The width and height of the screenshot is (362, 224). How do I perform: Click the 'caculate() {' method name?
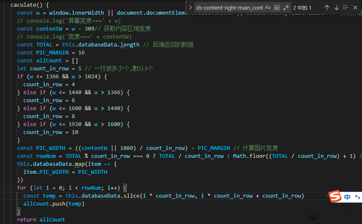click(29, 5)
